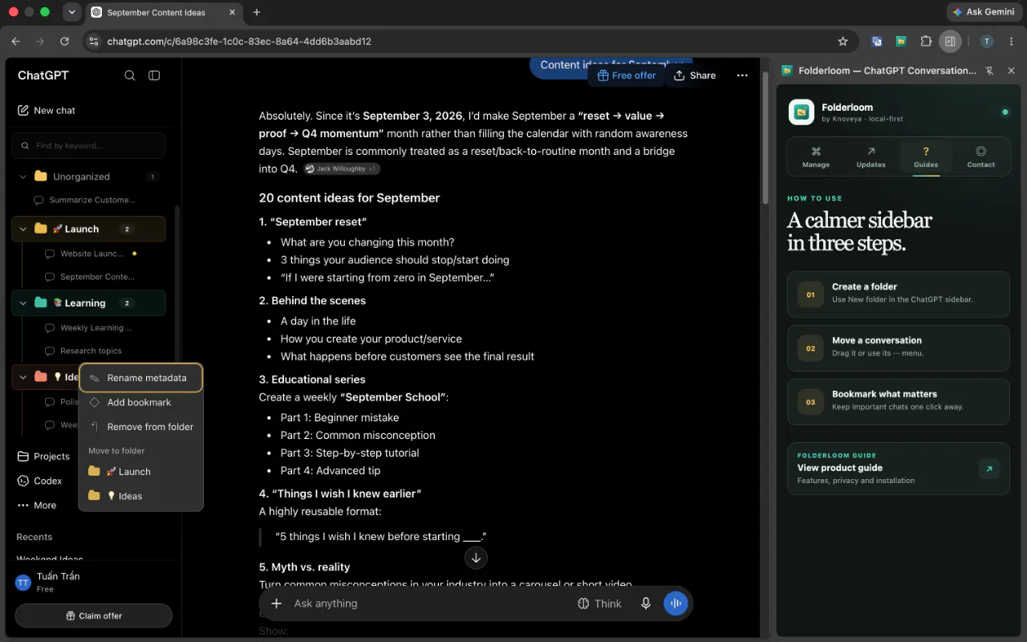Switch to the Manage tab
This screenshot has width=1027, height=642.
[x=816, y=156]
